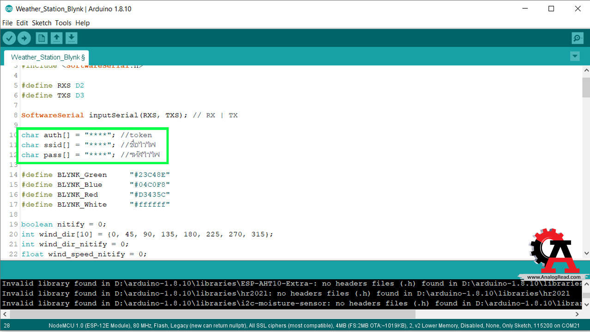Open the Help menu
590x332 pixels.
pos(83,23)
